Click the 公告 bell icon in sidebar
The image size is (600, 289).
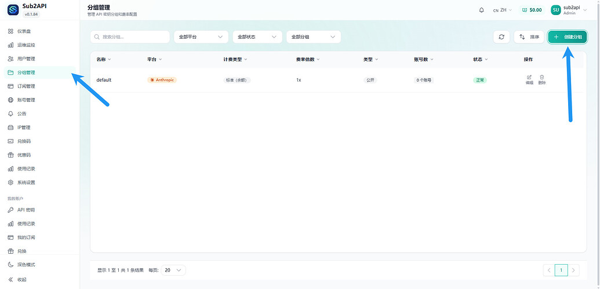(x=10, y=114)
